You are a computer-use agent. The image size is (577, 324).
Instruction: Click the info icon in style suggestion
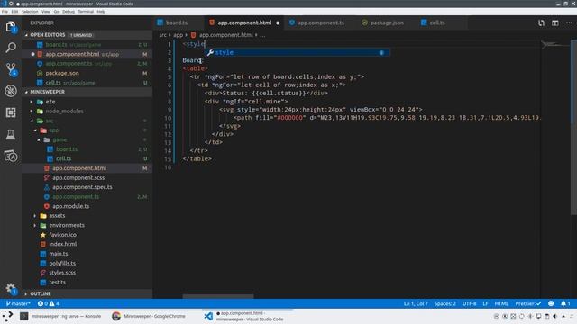click(x=381, y=52)
